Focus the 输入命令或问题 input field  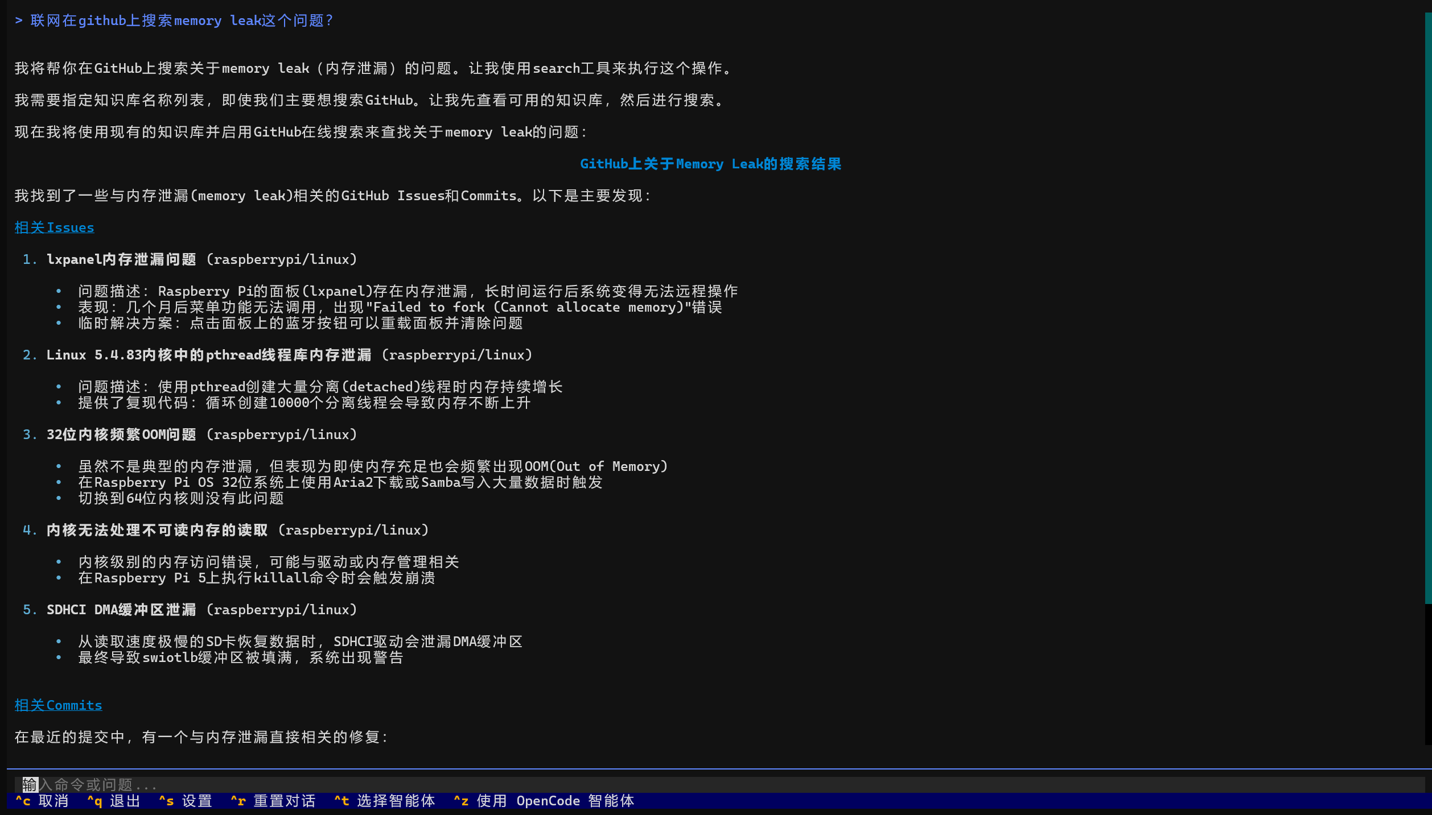click(x=228, y=784)
